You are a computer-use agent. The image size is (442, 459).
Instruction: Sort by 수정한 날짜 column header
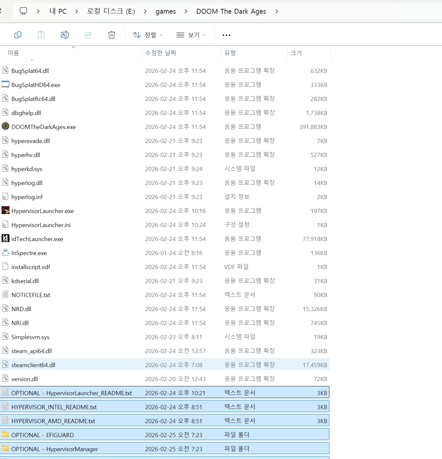(x=161, y=53)
